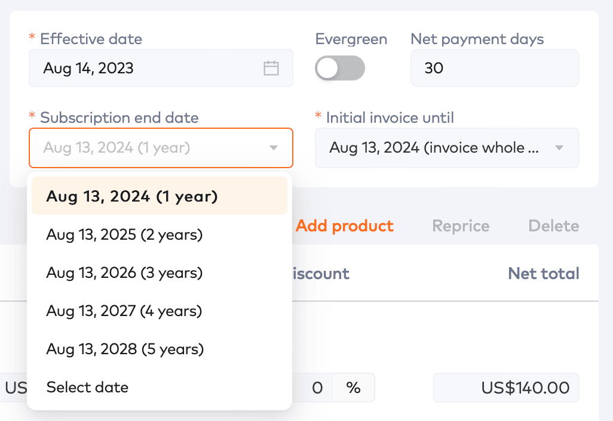Collapse the Subscription end date dropdown
The image size is (613, 421).
click(161, 148)
